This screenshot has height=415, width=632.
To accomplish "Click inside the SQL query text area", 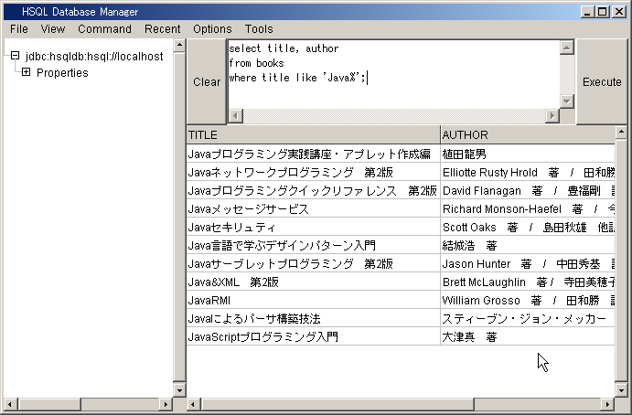I will point(393,91).
